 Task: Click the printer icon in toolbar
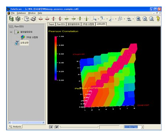click(x=33, y=19)
